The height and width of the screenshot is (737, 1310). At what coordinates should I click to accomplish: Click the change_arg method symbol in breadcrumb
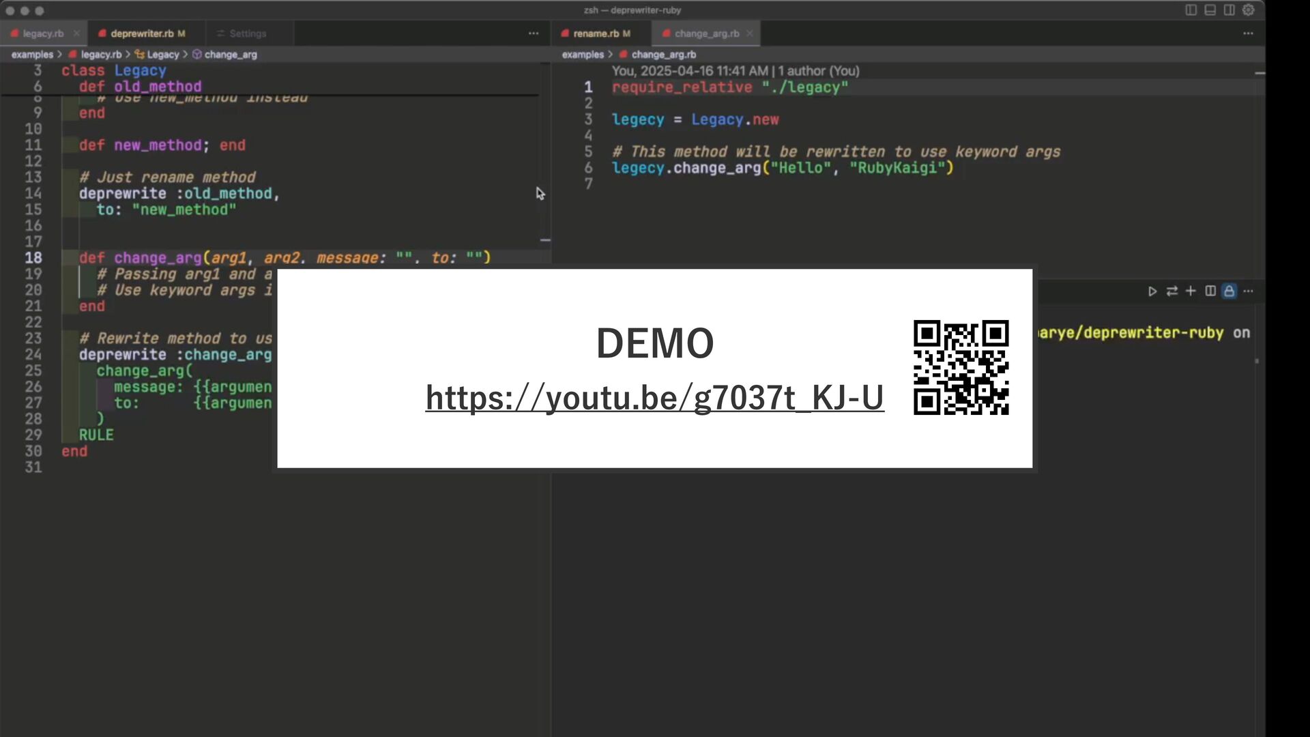point(230,55)
